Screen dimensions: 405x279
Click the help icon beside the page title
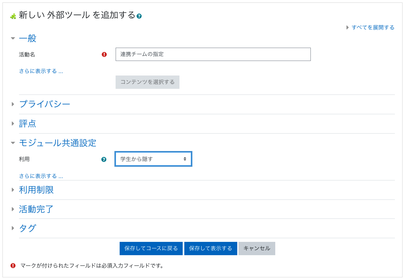pyautogui.click(x=139, y=16)
